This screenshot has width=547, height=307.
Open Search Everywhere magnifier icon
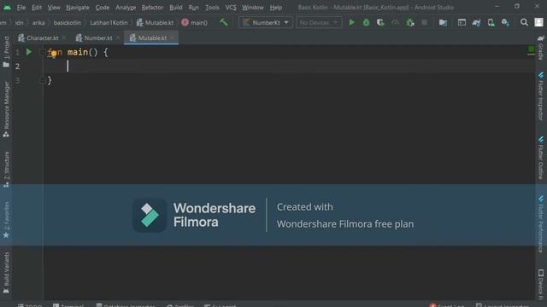pos(524,23)
